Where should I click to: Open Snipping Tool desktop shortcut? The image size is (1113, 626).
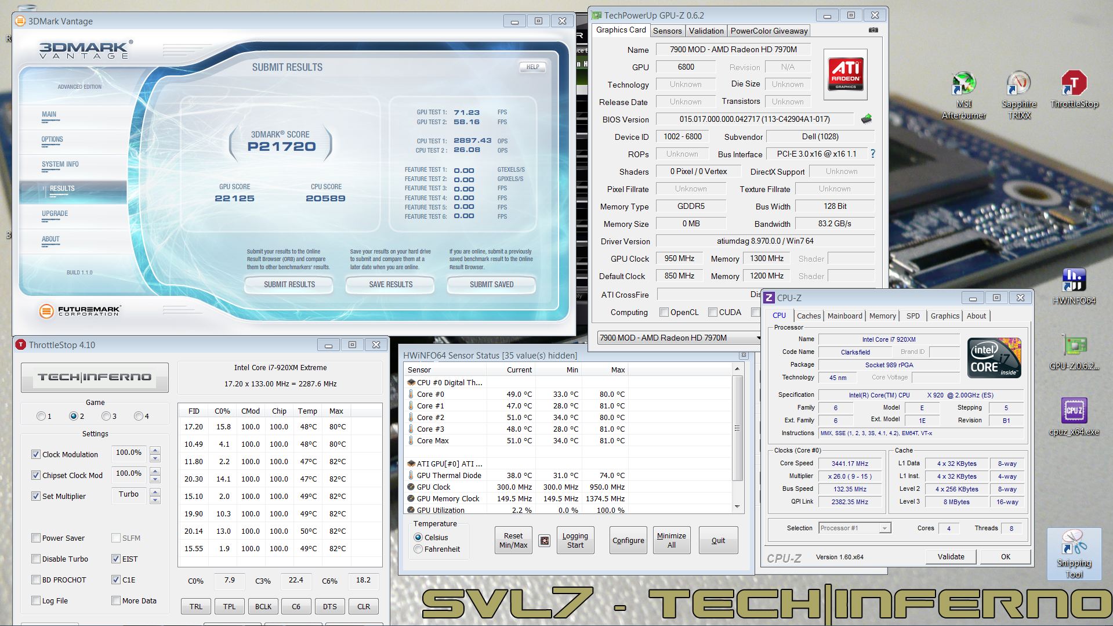[x=1074, y=554]
